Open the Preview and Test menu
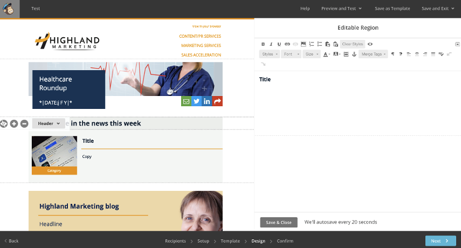Viewport: 461px width, 248px height. click(341, 9)
